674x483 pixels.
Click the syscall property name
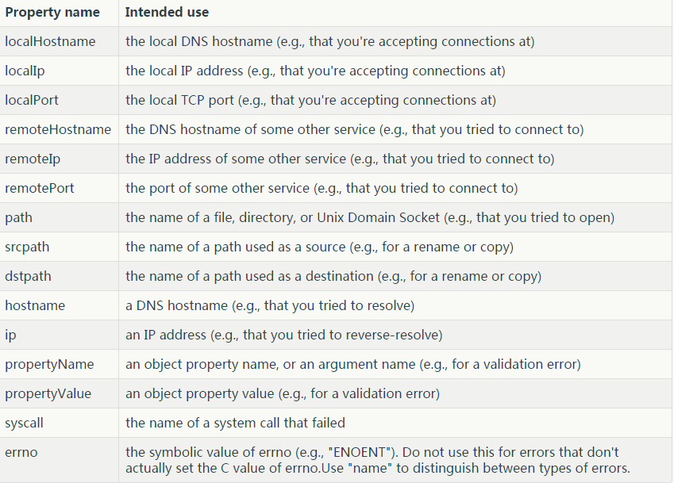pos(24,423)
